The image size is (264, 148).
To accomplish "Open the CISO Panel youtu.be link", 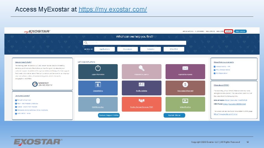I will coord(234,104).
